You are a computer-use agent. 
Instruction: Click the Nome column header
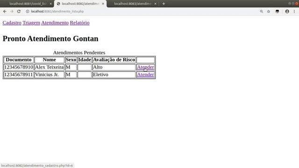[50, 60]
